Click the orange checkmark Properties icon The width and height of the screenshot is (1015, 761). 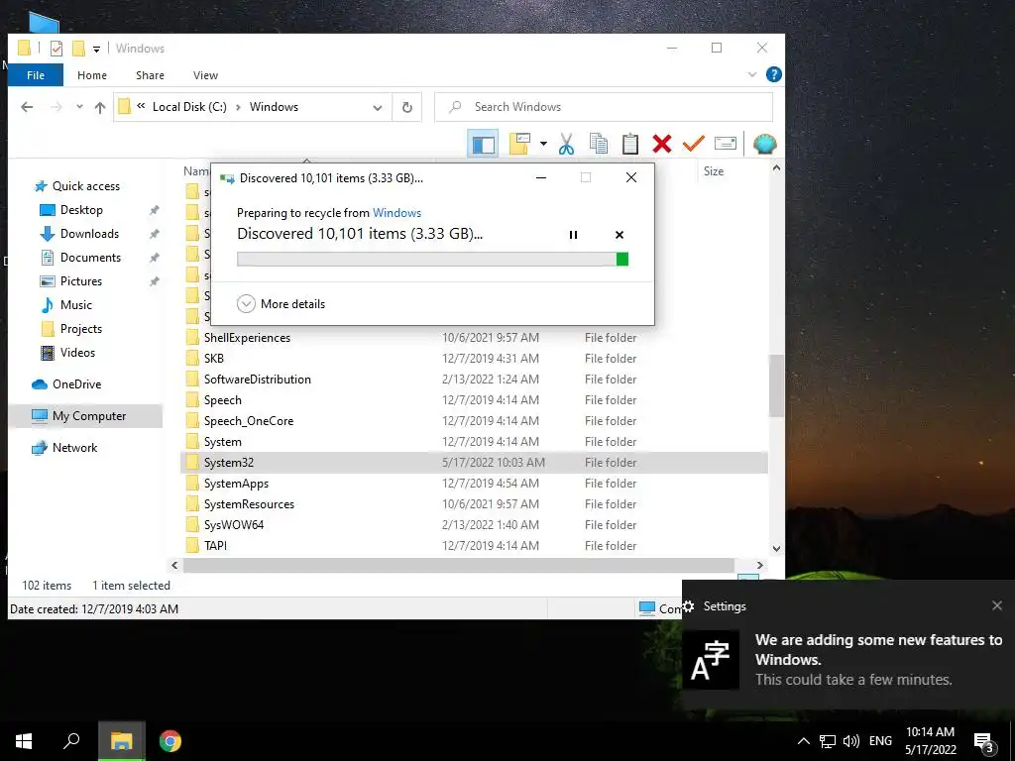pos(693,144)
